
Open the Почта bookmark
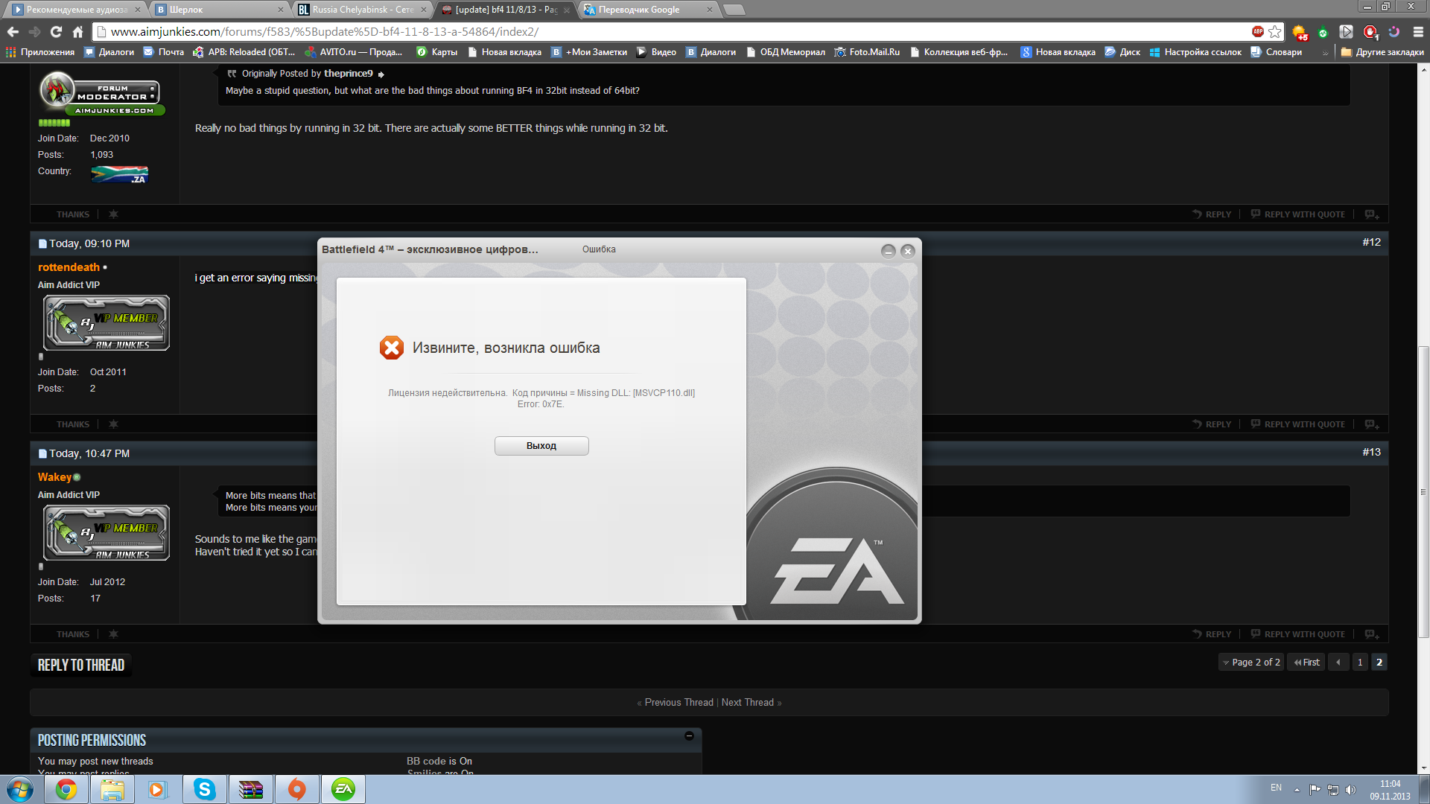164,52
